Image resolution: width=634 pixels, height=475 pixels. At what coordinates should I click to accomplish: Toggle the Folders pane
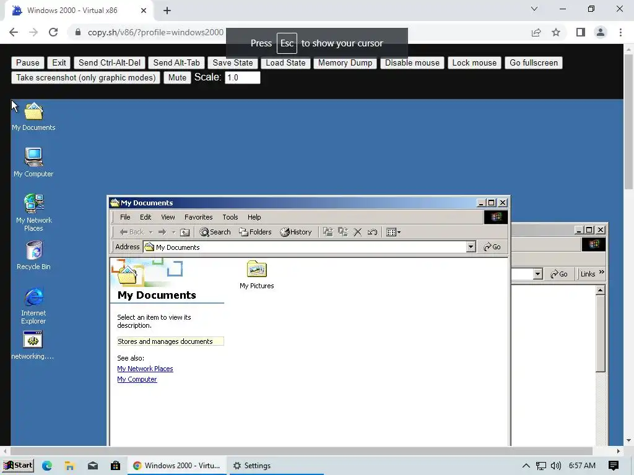[255, 232]
